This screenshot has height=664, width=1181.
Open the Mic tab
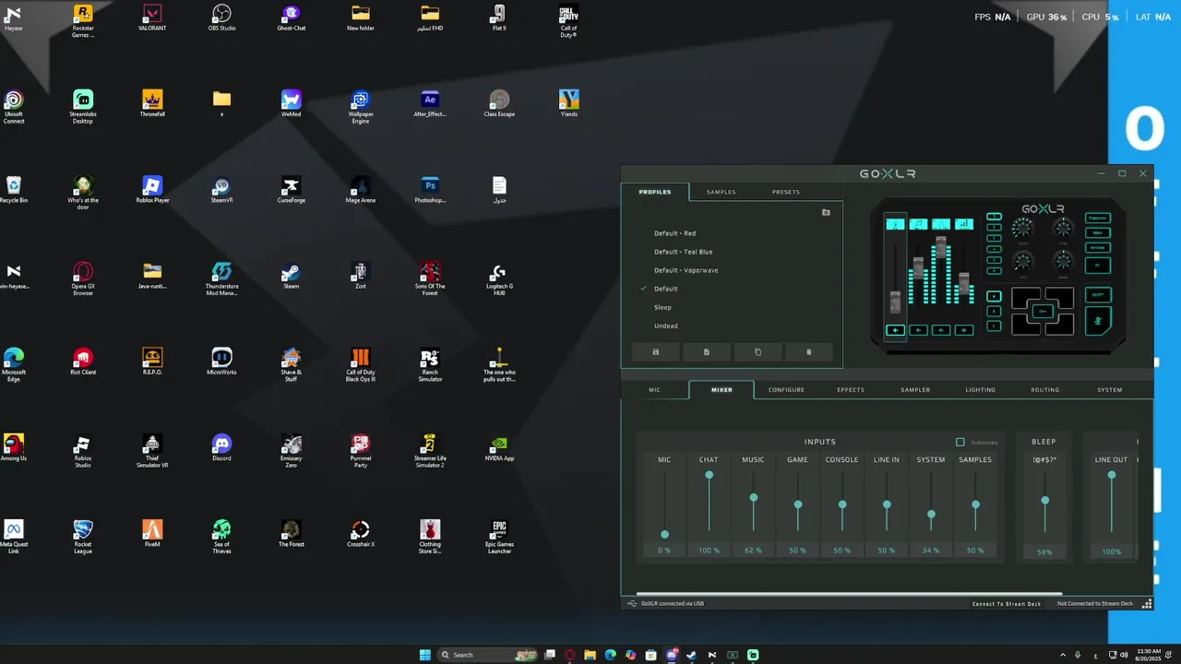(x=654, y=390)
